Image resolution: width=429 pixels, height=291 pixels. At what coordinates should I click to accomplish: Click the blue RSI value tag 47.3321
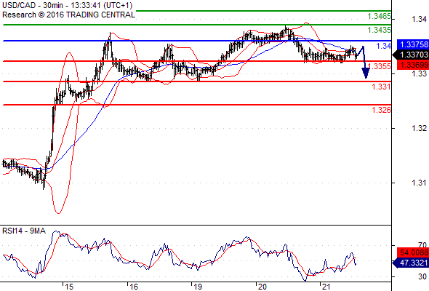pyautogui.click(x=412, y=263)
